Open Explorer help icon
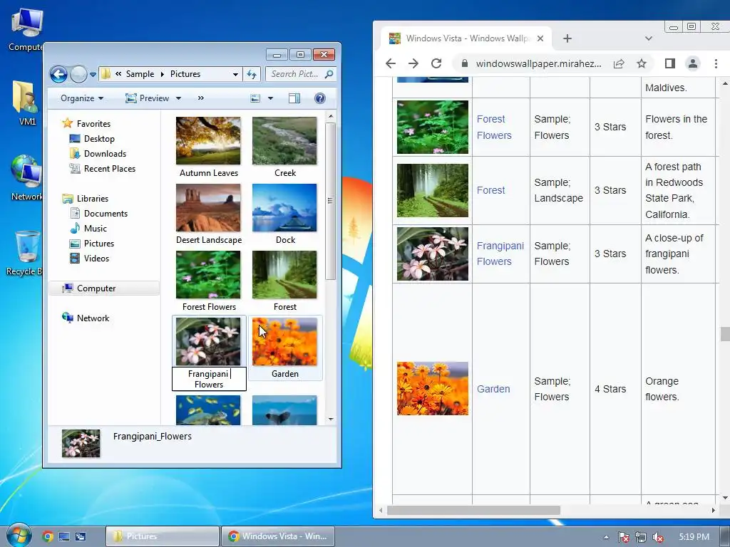Image resolution: width=730 pixels, height=547 pixels. pos(320,98)
